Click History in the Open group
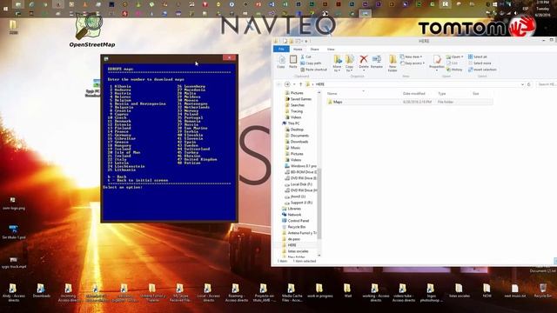 (454, 70)
